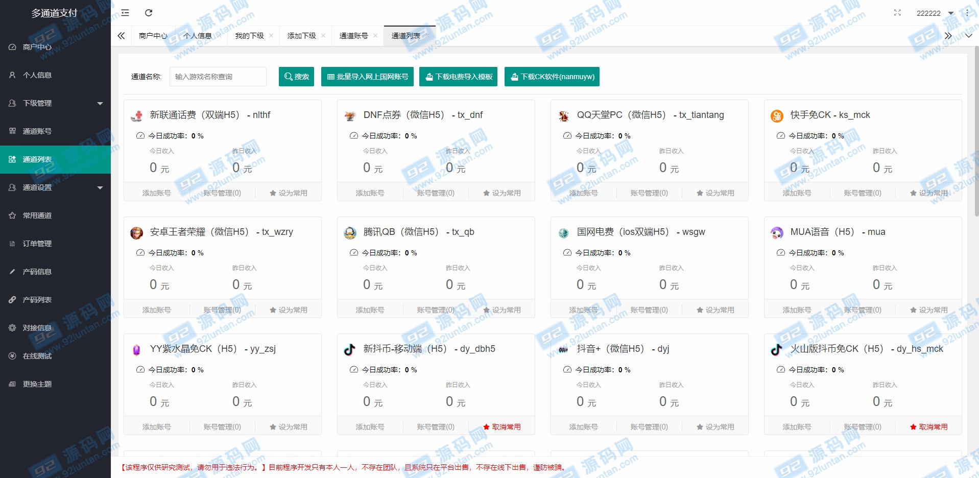Switch to the 个人信息 tab

pyautogui.click(x=198, y=36)
